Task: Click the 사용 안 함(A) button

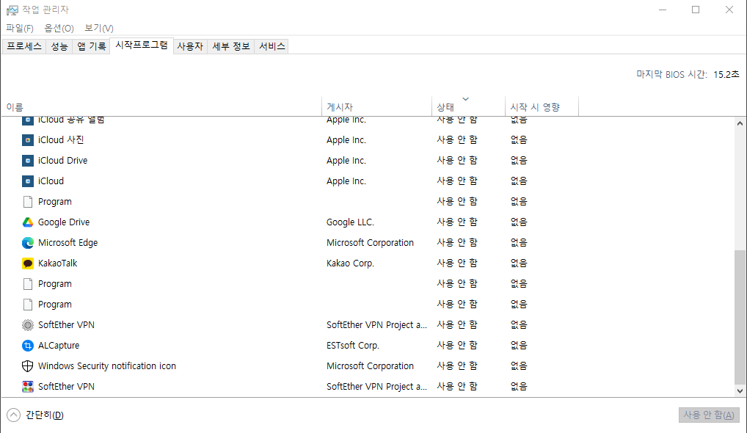Action: pyautogui.click(x=709, y=415)
